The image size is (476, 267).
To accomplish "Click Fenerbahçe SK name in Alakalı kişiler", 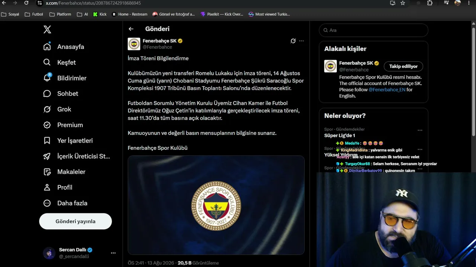I will (356, 63).
